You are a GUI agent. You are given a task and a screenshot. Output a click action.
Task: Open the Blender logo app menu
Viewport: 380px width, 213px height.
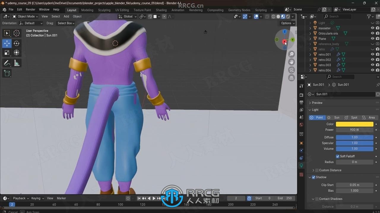click(x=4, y=9)
